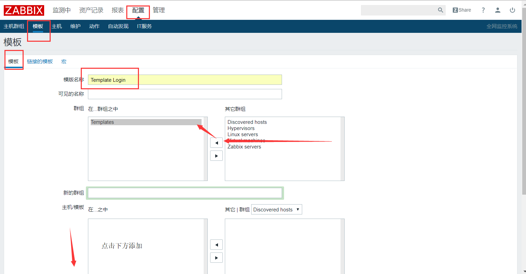Screen dimensions: 526x274
Task: Click scrollbar of 在...群组之中 list
Action: 206,149
